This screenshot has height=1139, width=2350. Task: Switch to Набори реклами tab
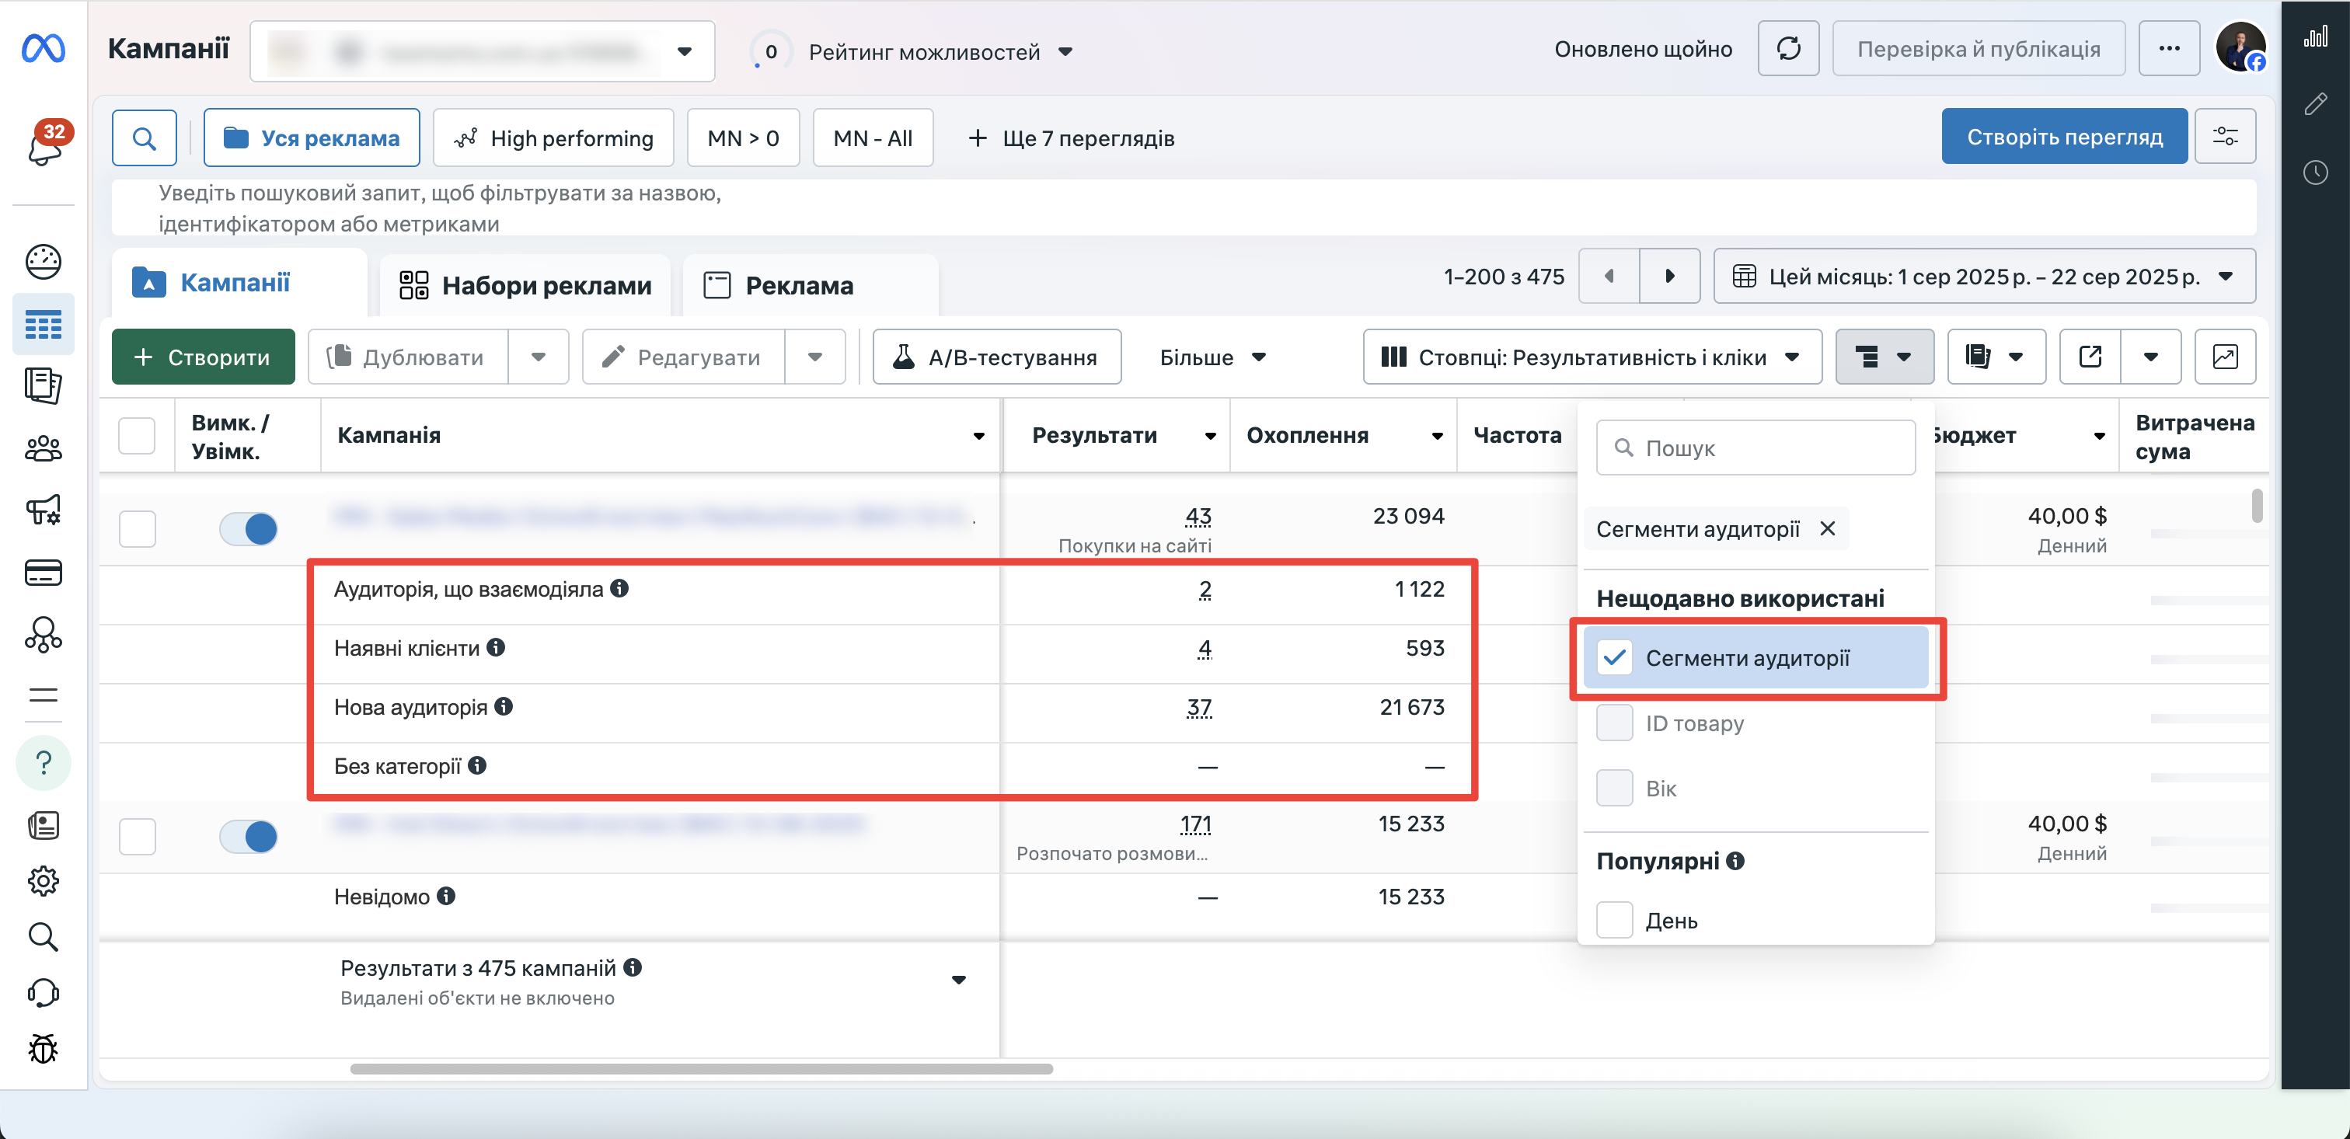525,285
